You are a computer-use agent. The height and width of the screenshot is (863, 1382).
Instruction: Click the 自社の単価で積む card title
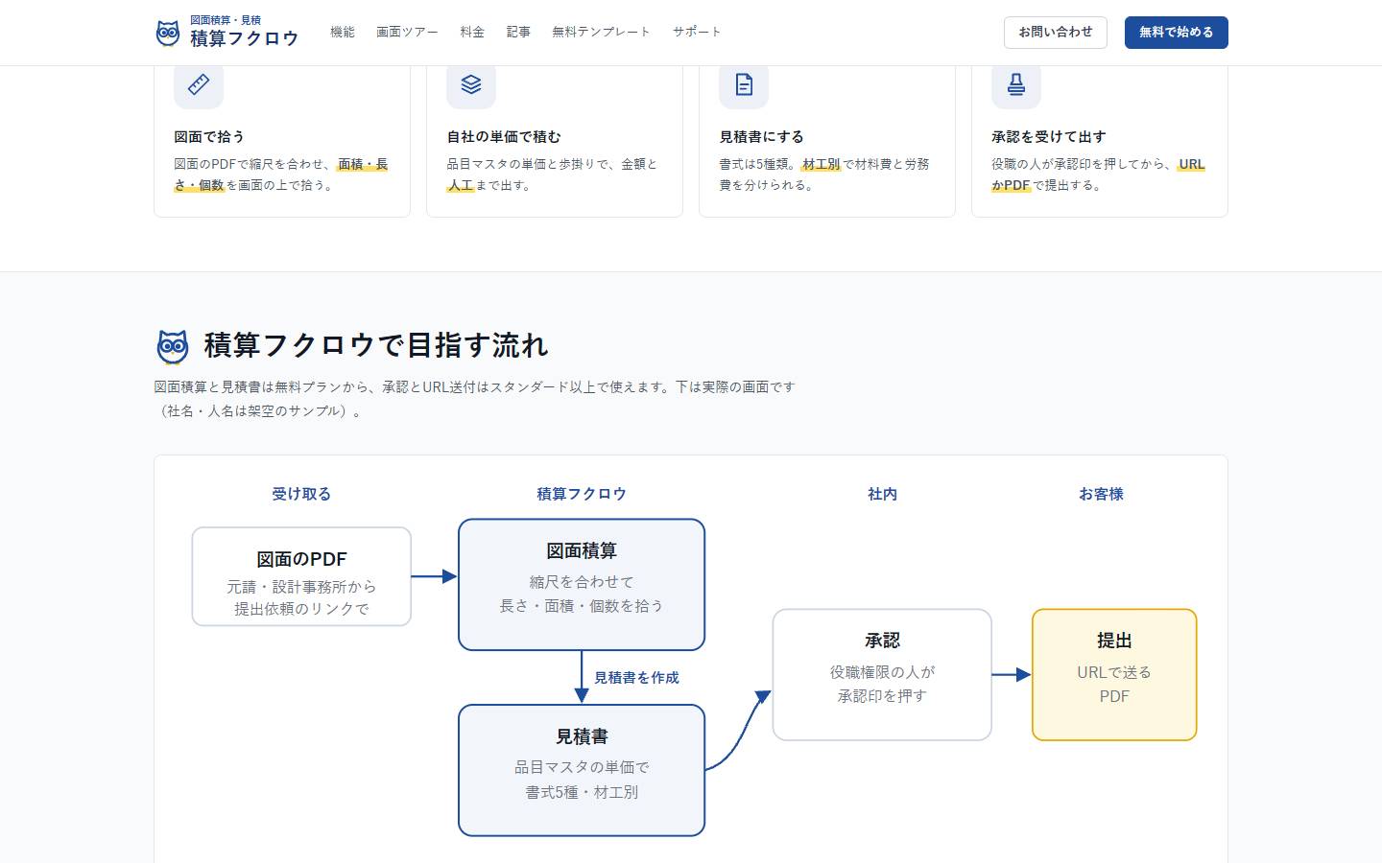coord(504,136)
